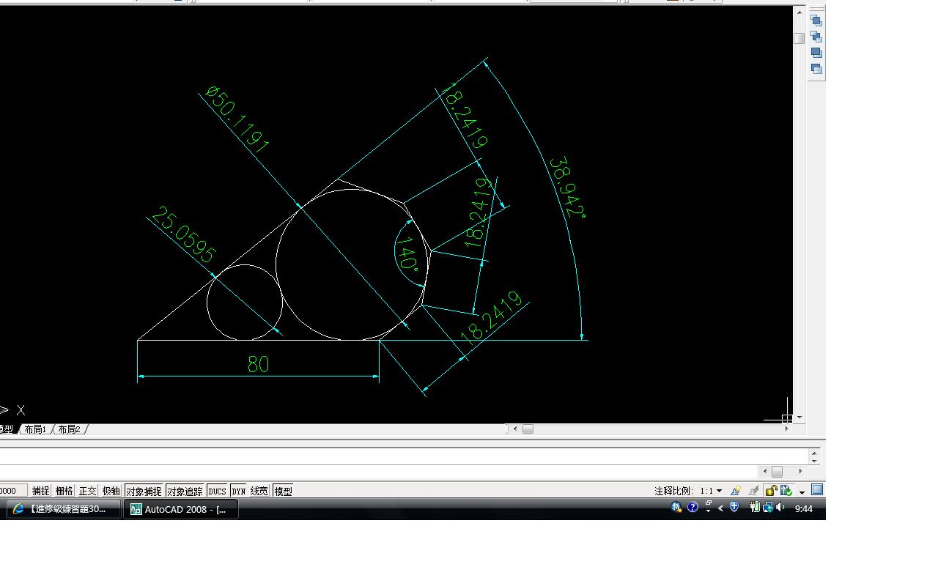Viewport: 938px width, 586px height.
Task: Toggle 正交 ortho mode button
Action: point(88,491)
